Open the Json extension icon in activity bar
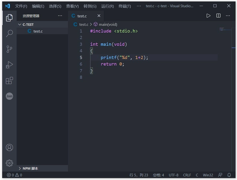The image size is (237, 180). click(9, 96)
